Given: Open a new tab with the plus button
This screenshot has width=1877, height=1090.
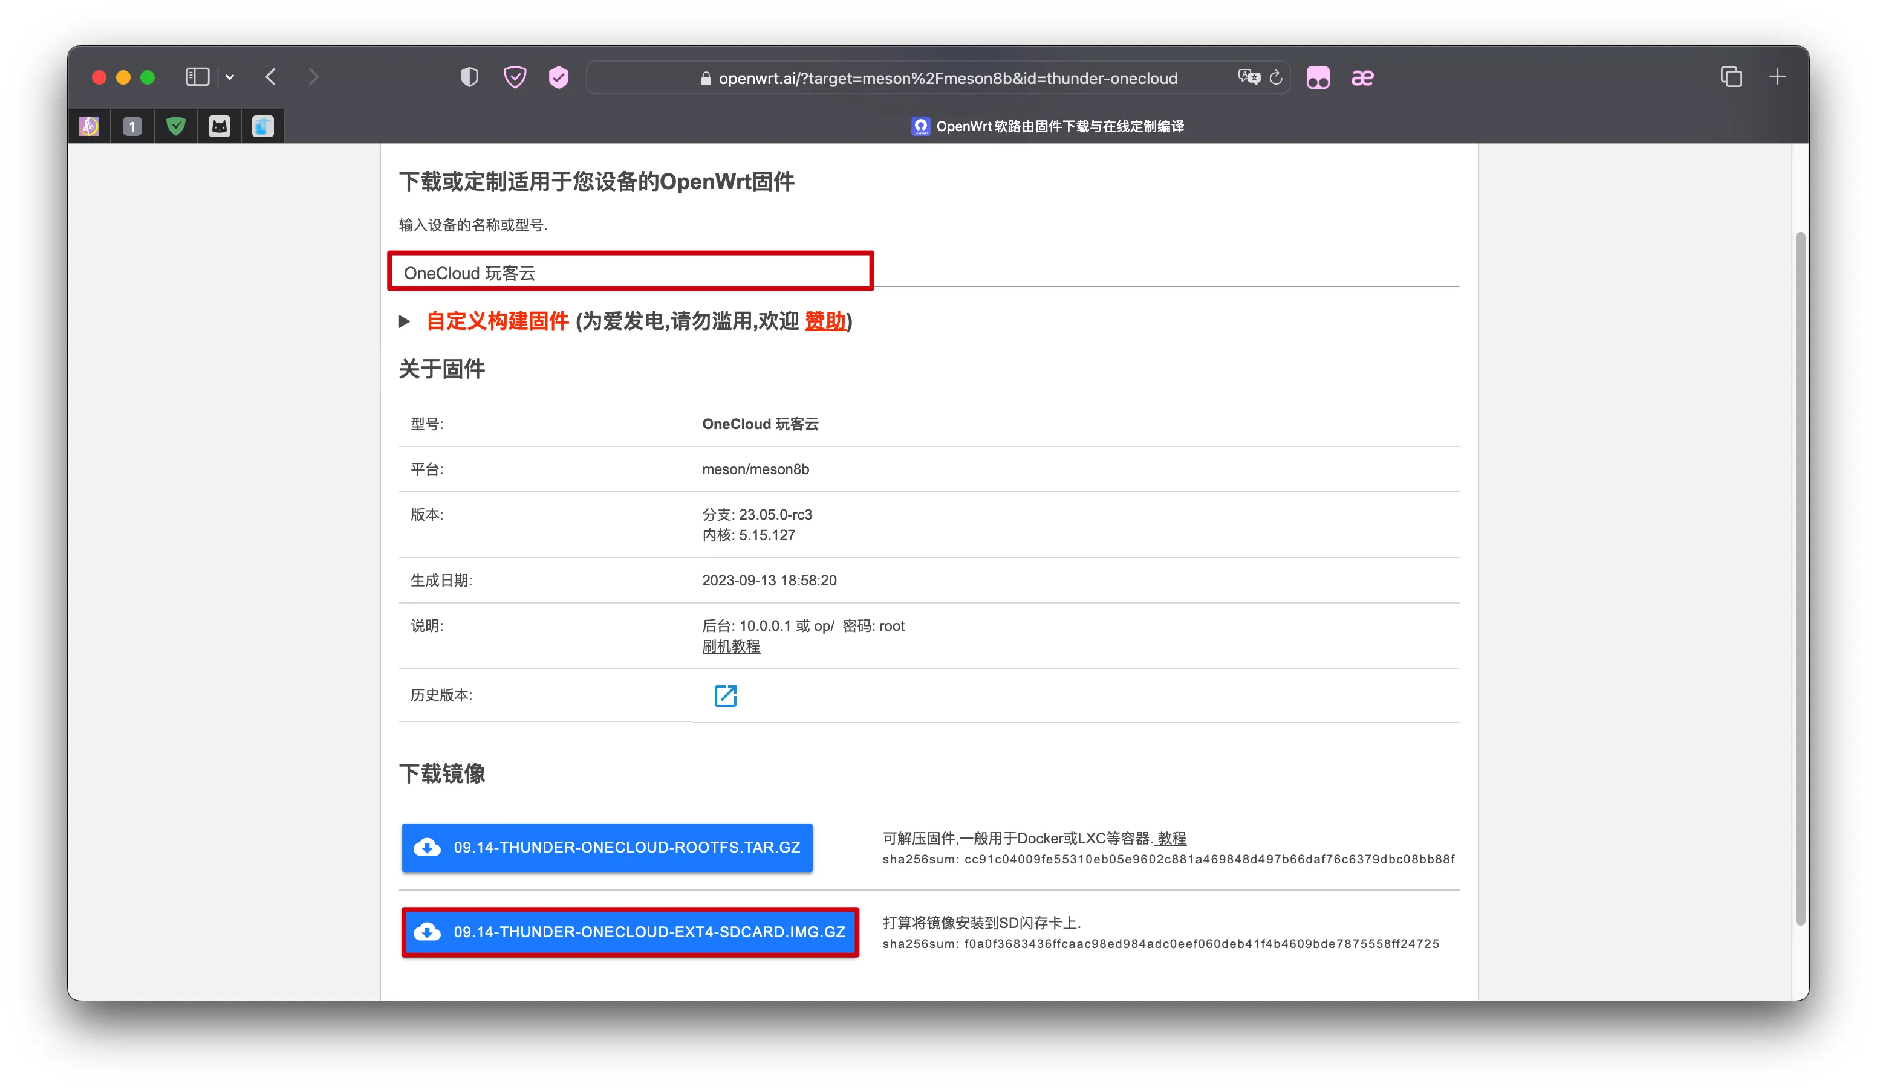Looking at the screenshot, I should point(1777,77).
